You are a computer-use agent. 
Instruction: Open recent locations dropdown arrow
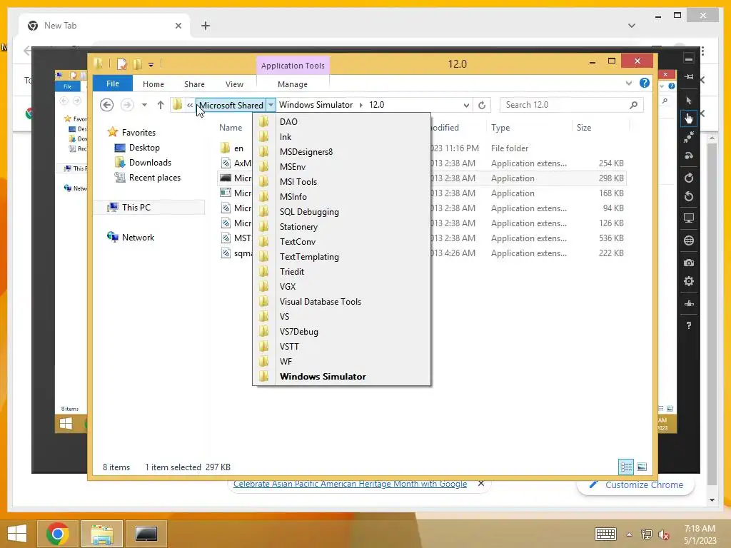pyautogui.click(x=144, y=105)
